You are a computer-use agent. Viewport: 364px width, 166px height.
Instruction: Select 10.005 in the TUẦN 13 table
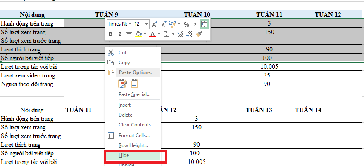(196, 161)
